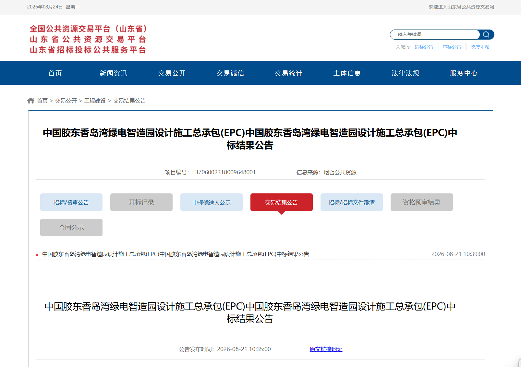Open the 服务中心 navigation menu item
Screen dimensions: 521x367
point(464,73)
